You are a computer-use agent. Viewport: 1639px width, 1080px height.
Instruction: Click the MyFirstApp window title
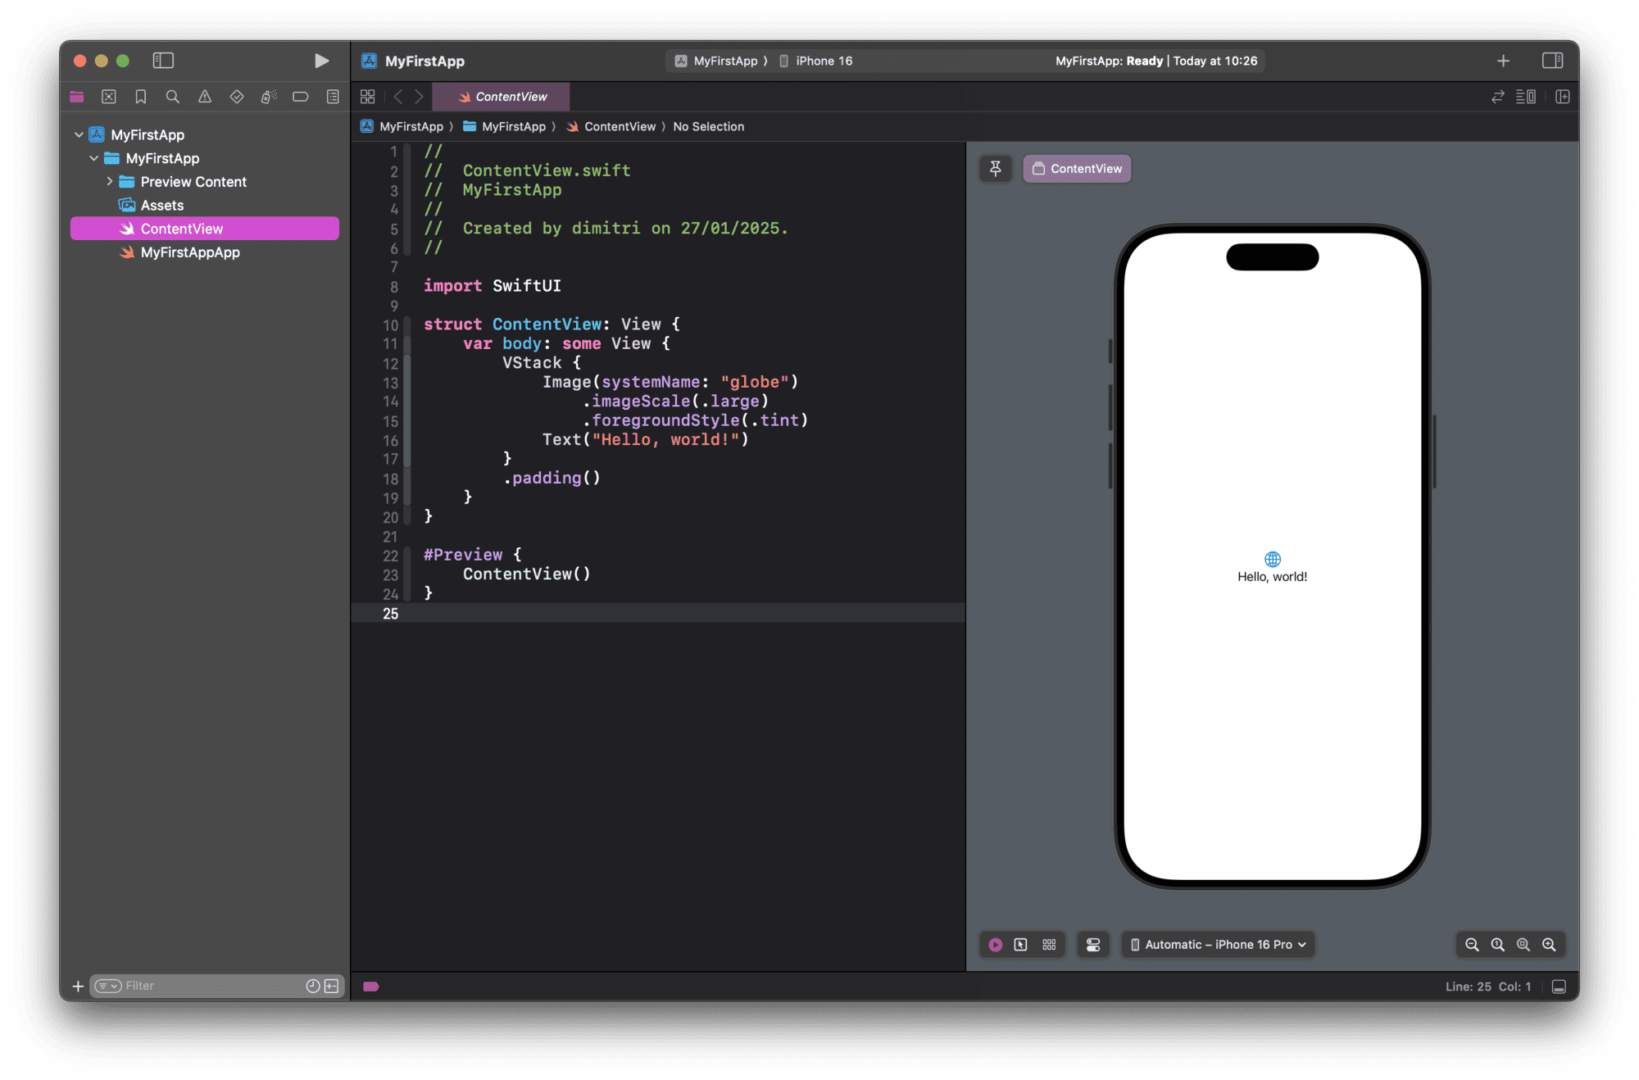point(425,61)
